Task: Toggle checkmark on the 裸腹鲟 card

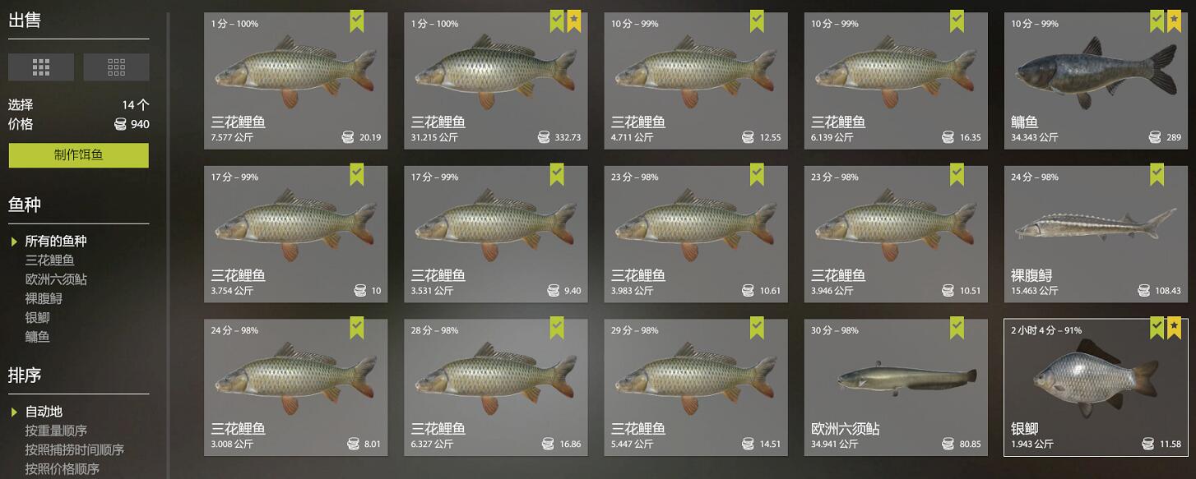Action: click(1157, 174)
